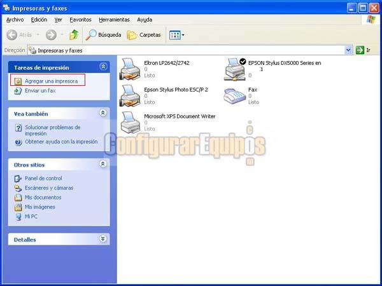Go to Mis documentos link
Screen dimensions: 382x286
click(43, 198)
